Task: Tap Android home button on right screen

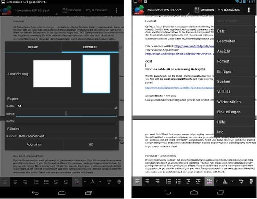Action: (x=194, y=192)
